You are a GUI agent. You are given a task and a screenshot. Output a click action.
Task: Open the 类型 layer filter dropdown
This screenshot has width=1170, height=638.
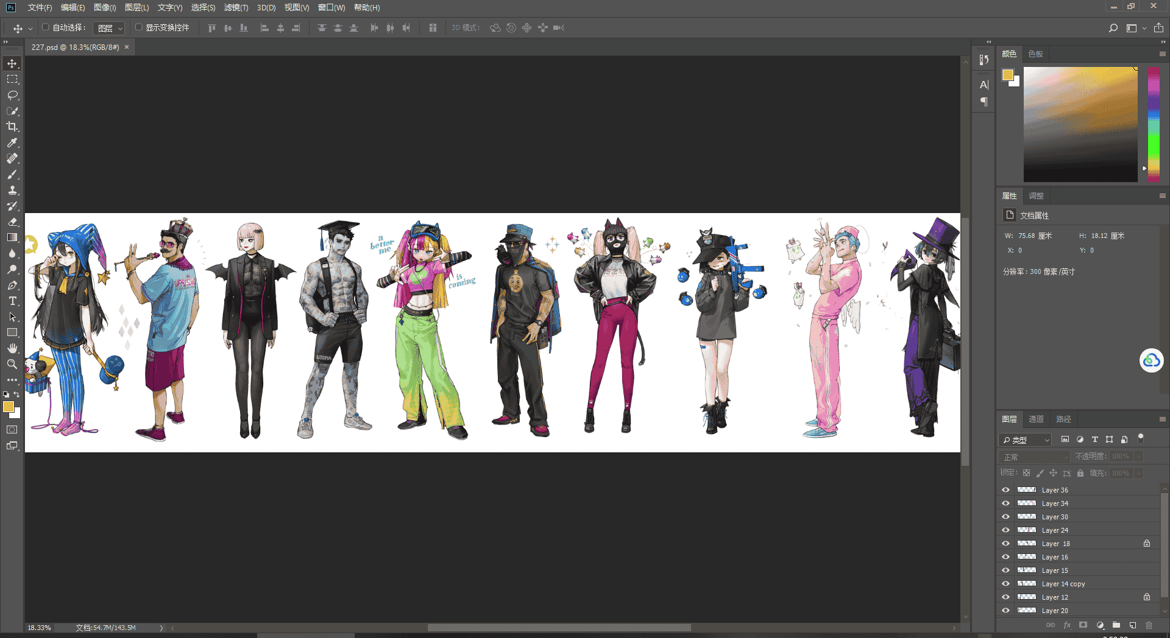click(x=1026, y=440)
